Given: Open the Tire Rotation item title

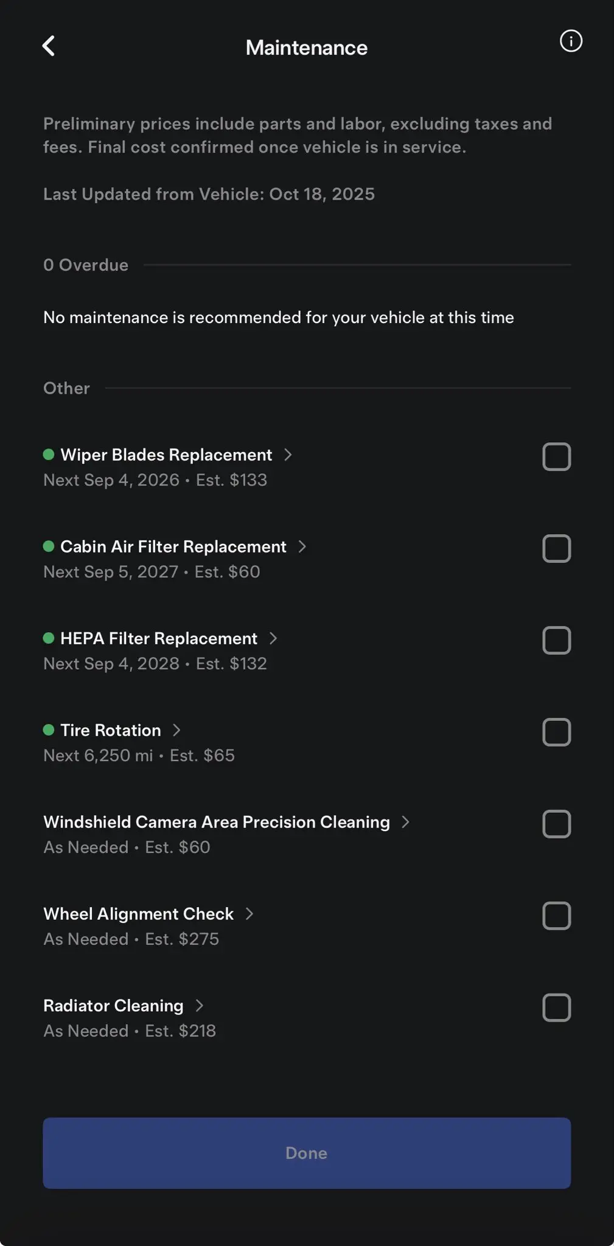Looking at the screenshot, I should pos(111,730).
